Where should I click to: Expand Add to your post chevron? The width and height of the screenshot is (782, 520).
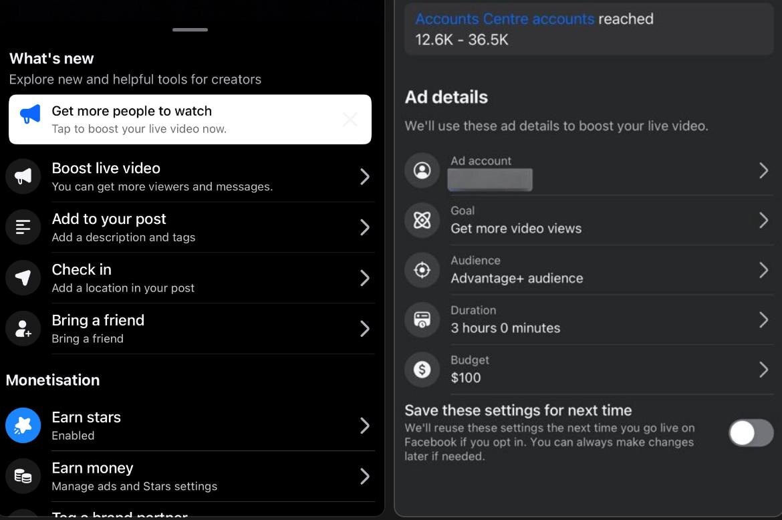point(364,227)
